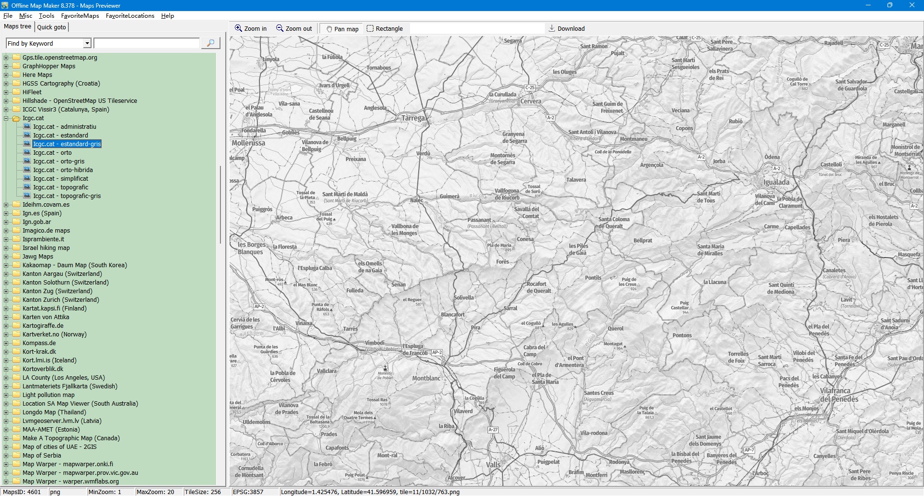
Task: Select Icgc.cat - topografic map icon
Action: coord(27,187)
